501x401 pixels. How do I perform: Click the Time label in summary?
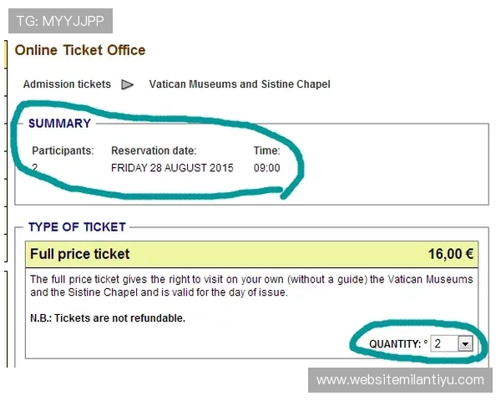coord(266,151)
